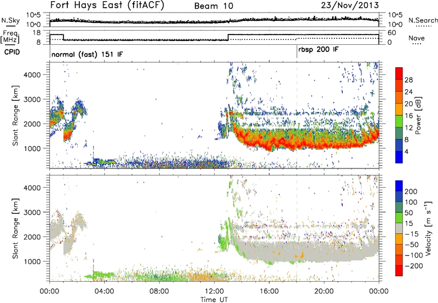The image size is (438, 303).
Task: Click the '60' Nave axis tick label
Action: point(392,33)
